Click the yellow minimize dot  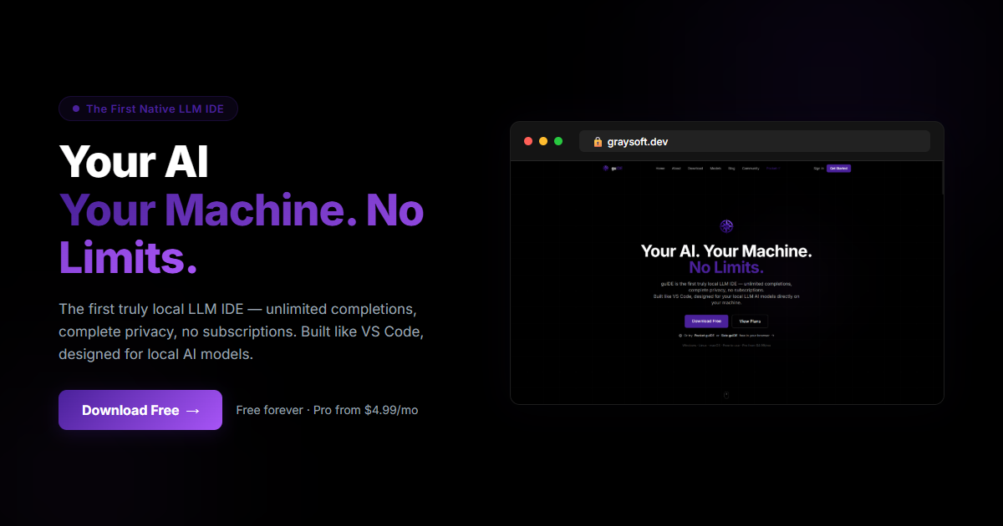[x=543, y=141]
